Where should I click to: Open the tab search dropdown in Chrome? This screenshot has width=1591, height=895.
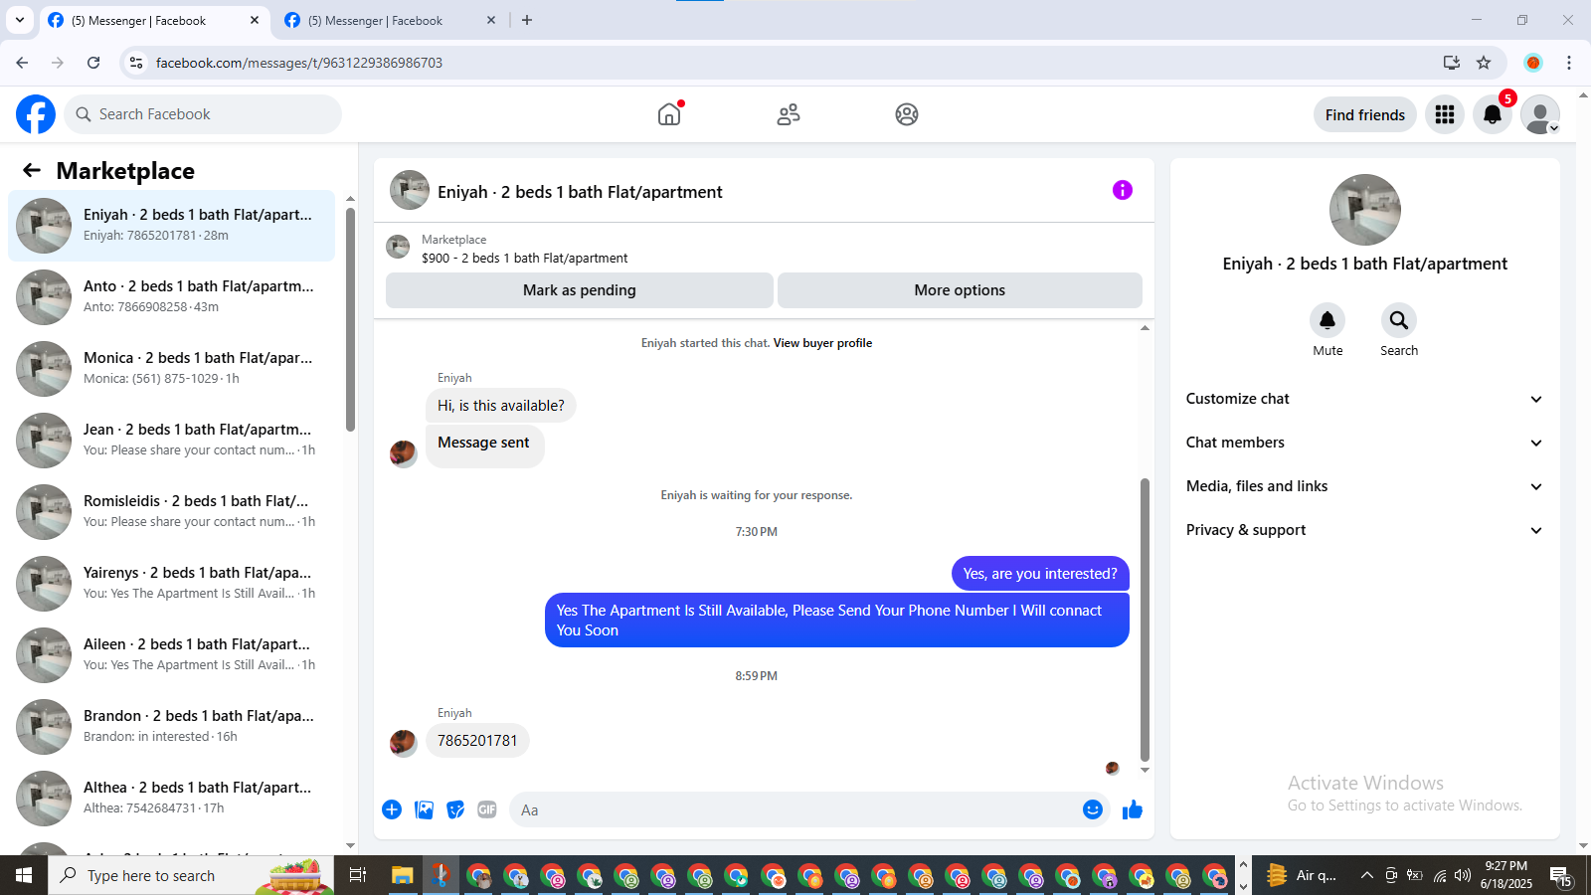[19, 20]
